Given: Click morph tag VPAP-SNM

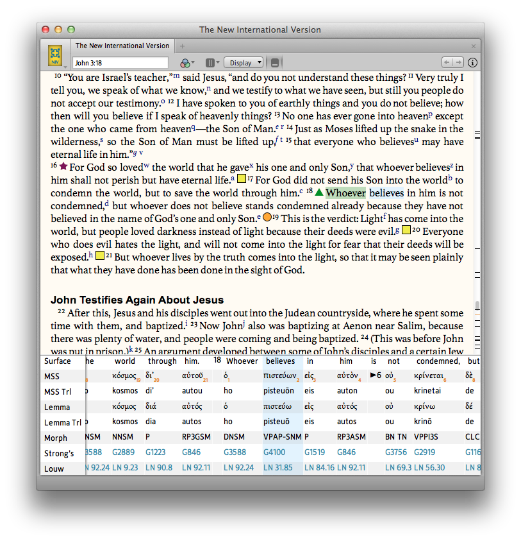Looking at the screenshot, I should click(x=283, y=437).
